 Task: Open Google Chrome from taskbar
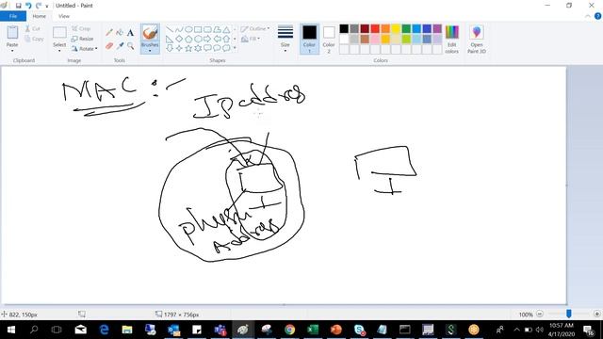(x=289, y=330)
